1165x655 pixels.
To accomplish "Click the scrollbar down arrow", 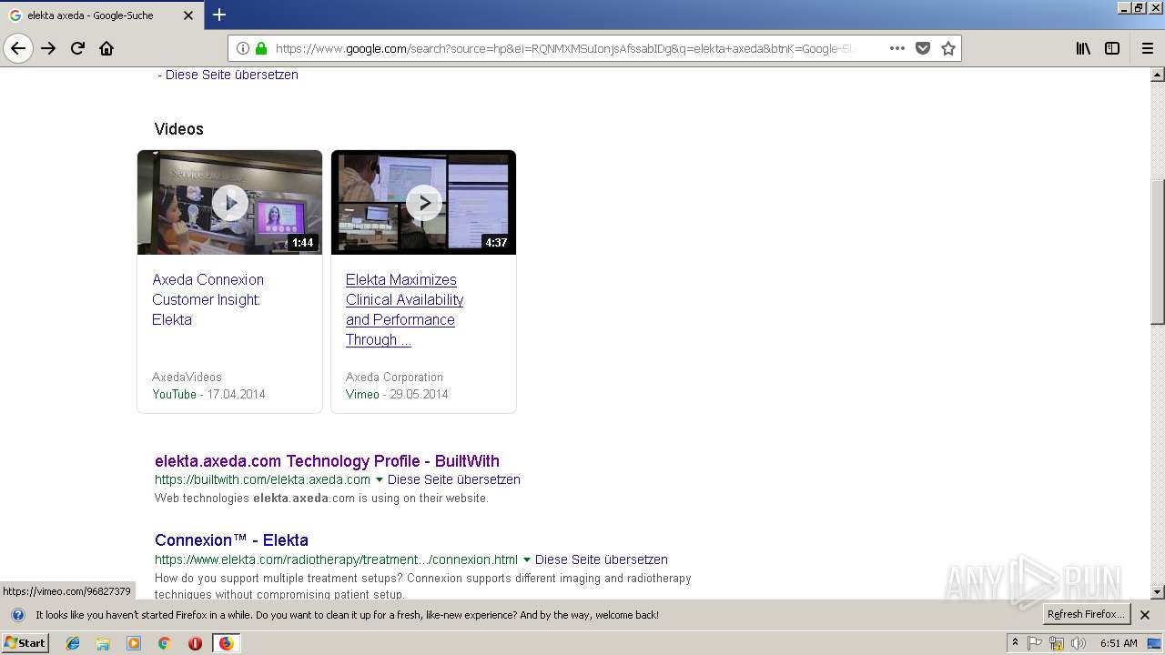I will tap(1158, 592).
